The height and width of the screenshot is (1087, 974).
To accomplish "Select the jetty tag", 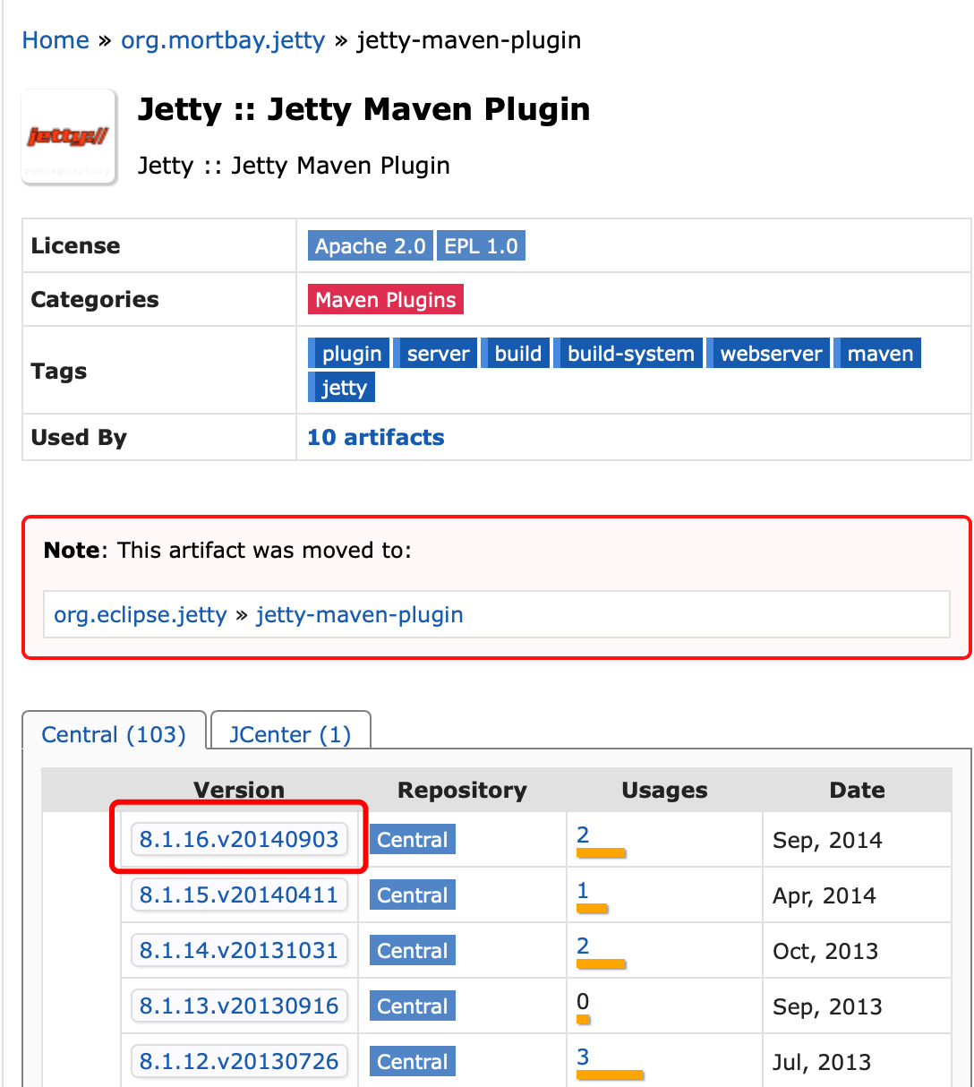I will [x=342, y=388].
